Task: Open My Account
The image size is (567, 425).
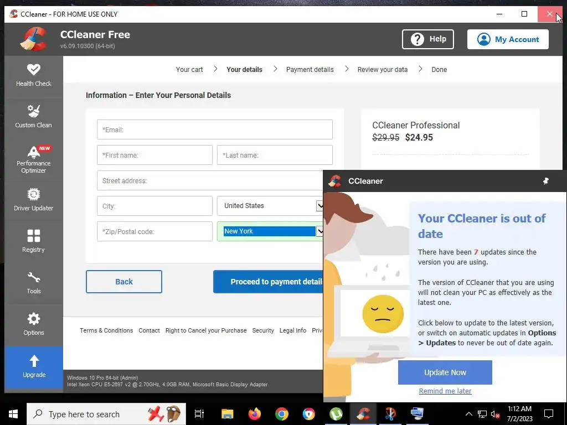Action: coord(508,39)
